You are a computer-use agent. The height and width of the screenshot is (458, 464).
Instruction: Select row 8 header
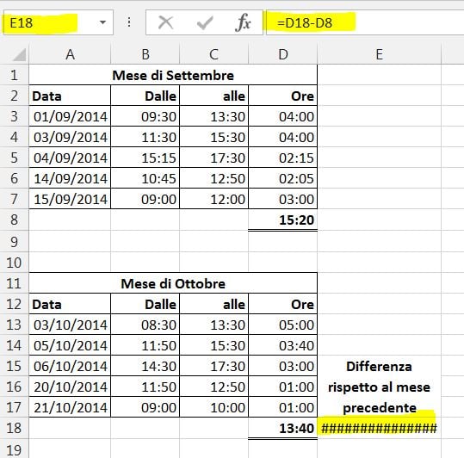(x=14, y=220)
